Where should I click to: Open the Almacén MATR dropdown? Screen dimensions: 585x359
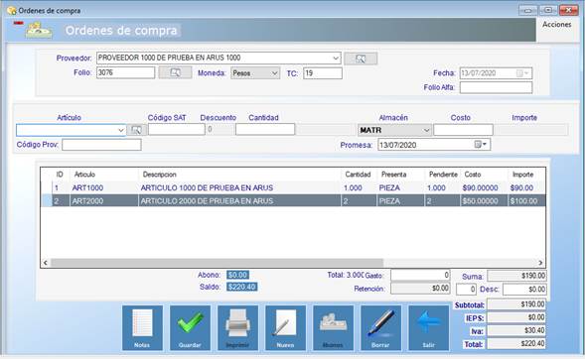click(x=426, y=130)
